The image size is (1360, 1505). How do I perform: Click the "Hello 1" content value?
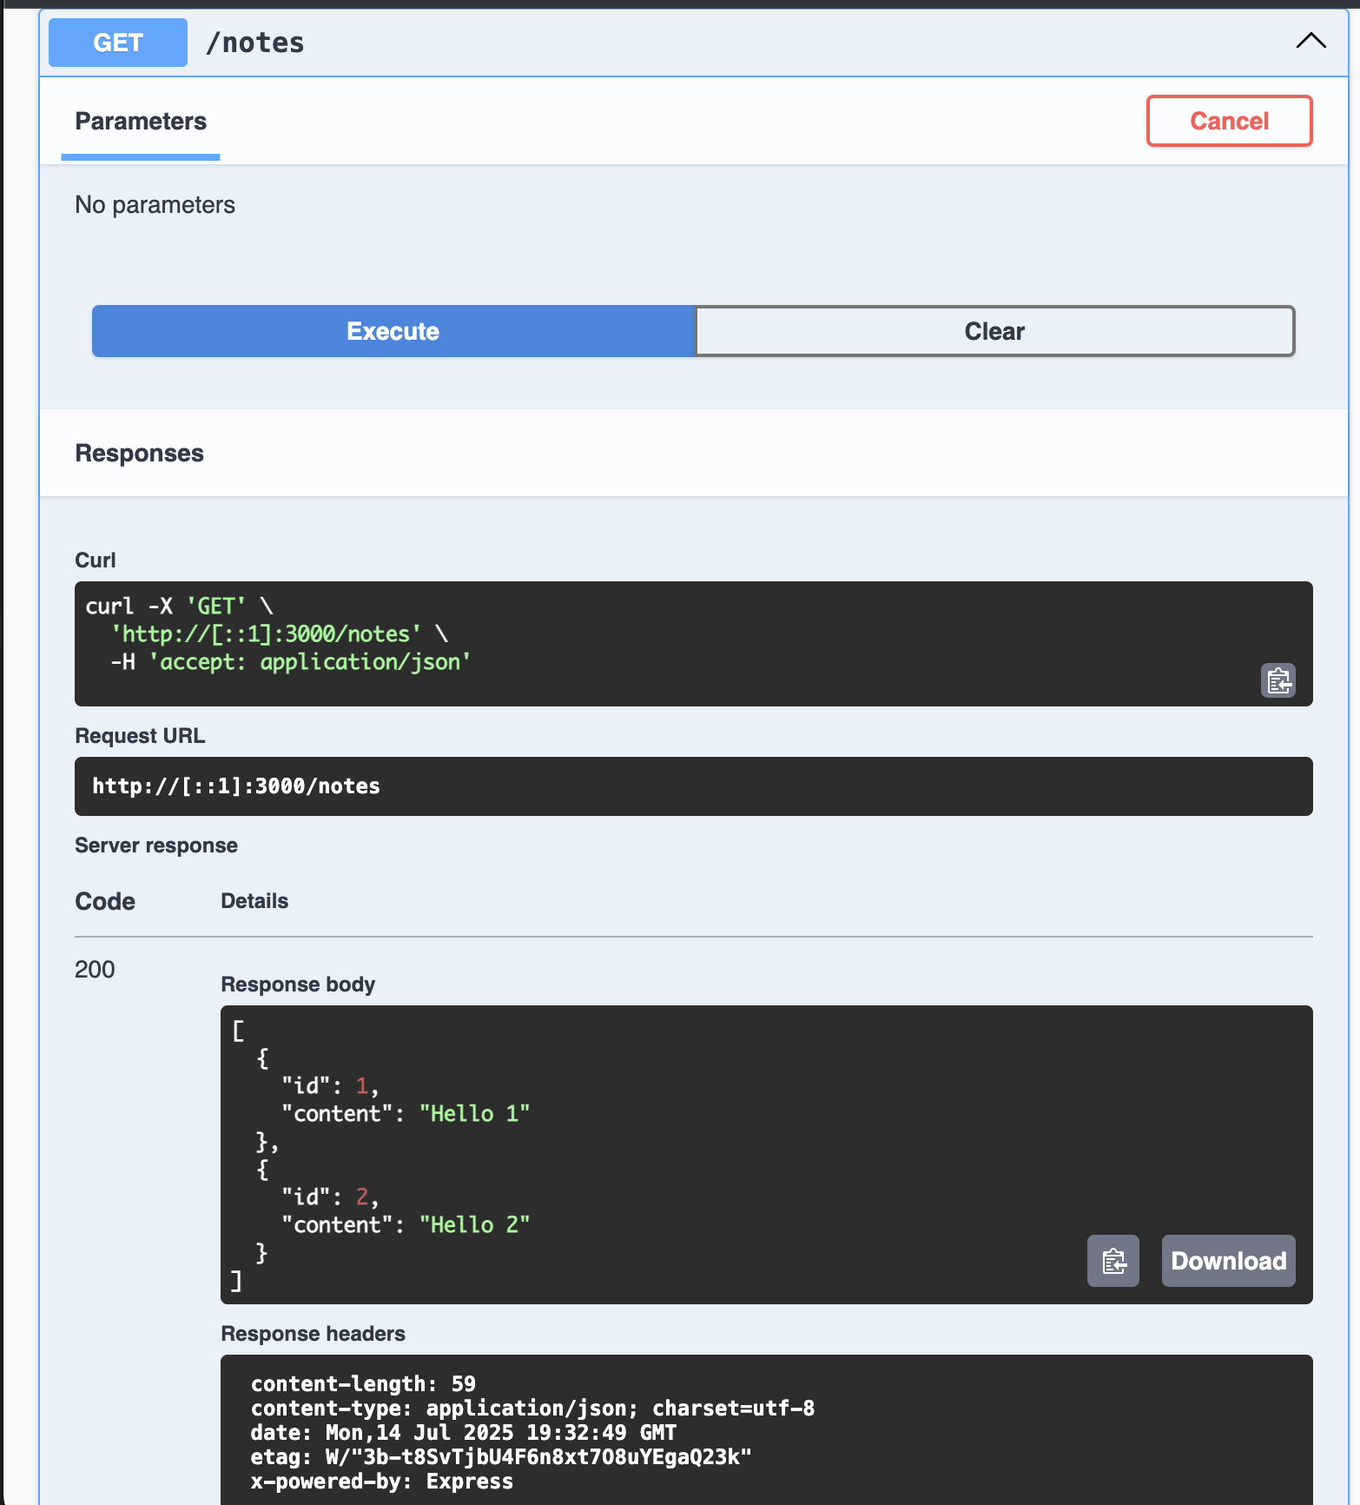474,1114
